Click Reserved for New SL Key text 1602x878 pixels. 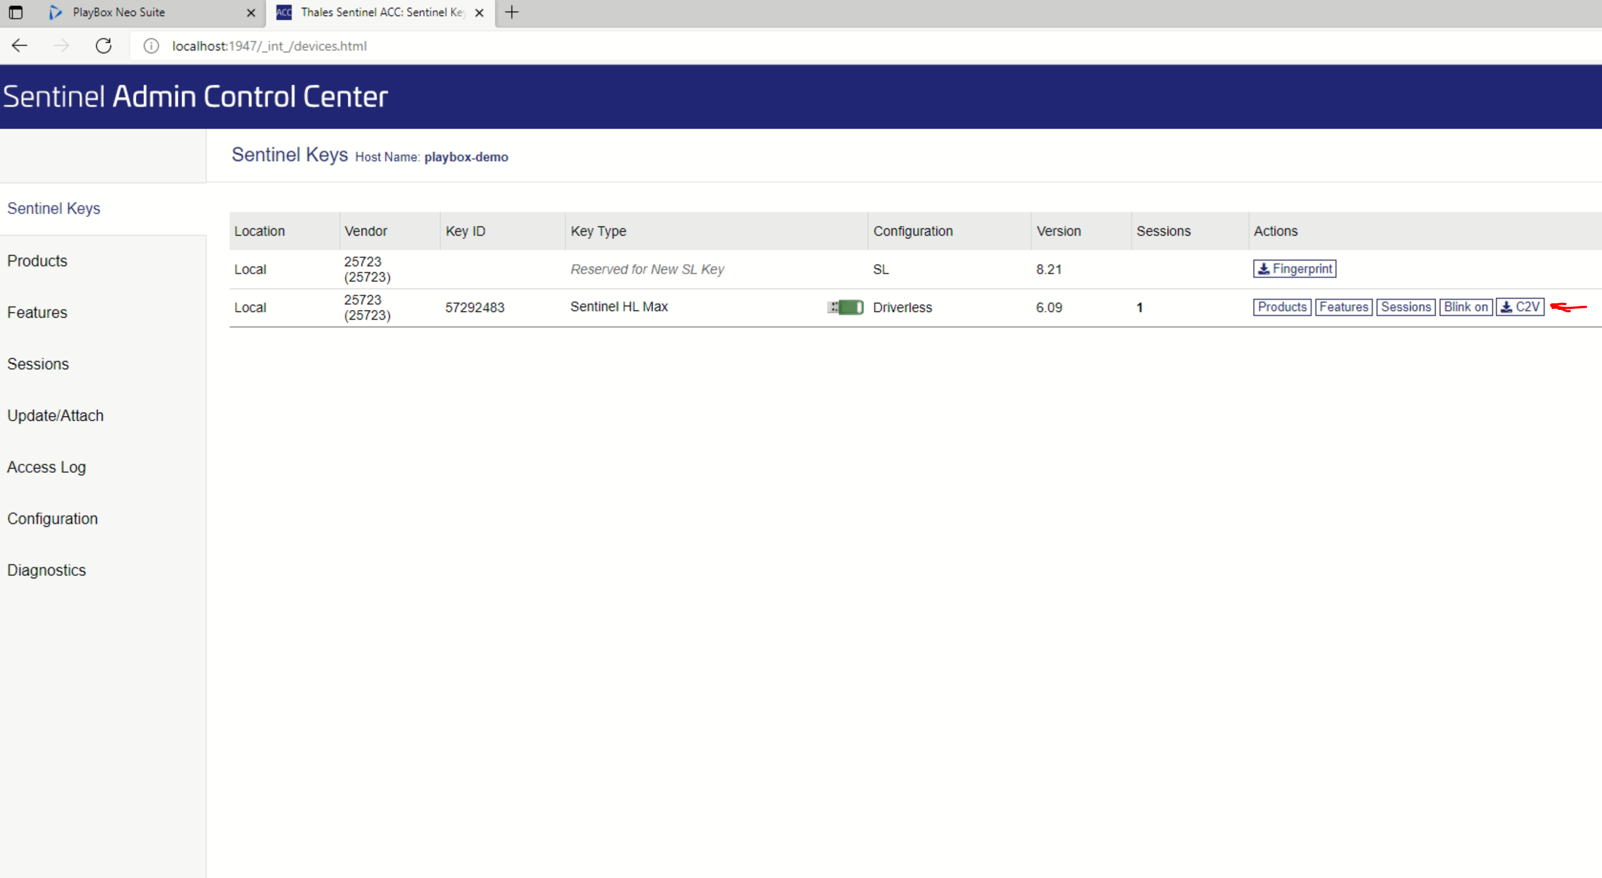pos(647,269)
